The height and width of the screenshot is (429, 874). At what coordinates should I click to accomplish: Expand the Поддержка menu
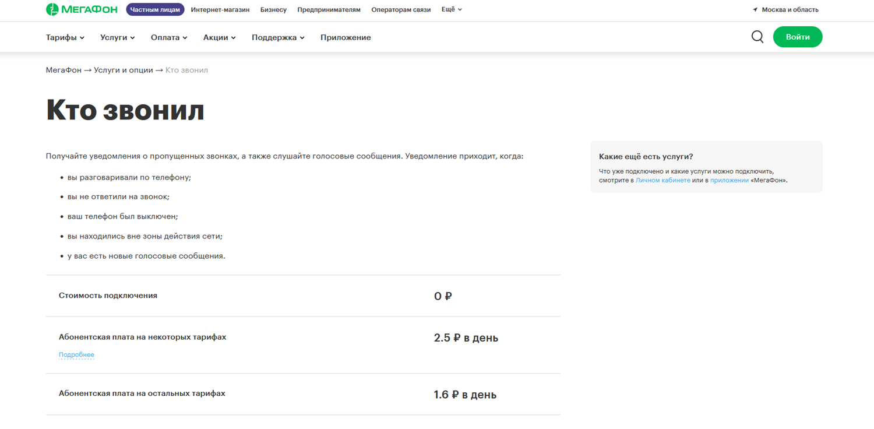278,37
